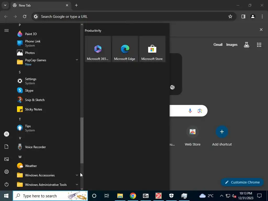268x201 pixels.
Task: Open Chrome three-dot menu
Action: point(262,16)
